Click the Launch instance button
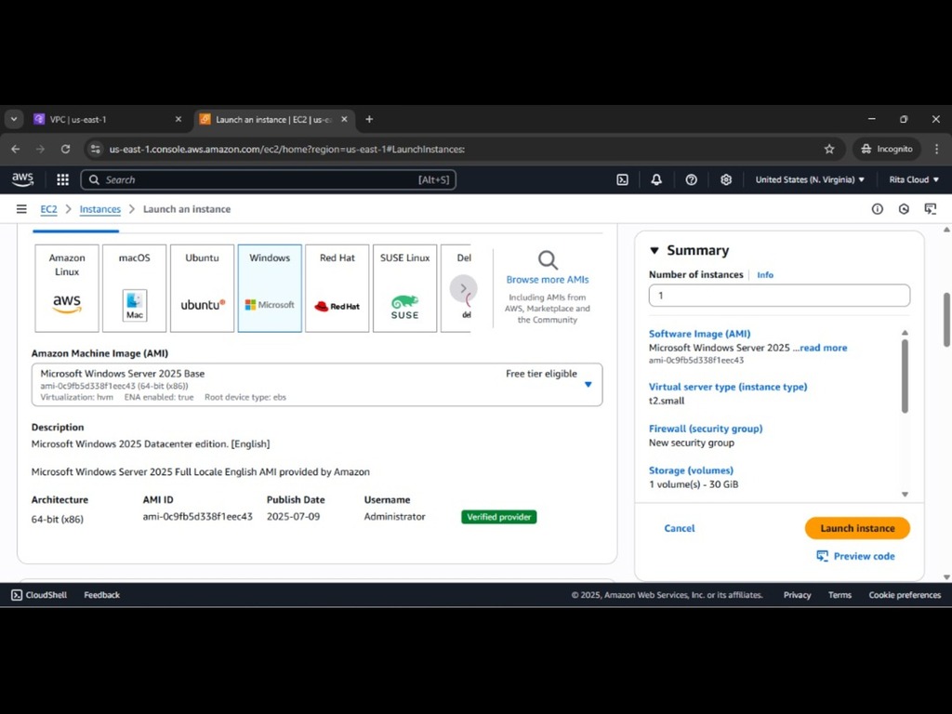The image size is (952, 714). pos(857,528)
